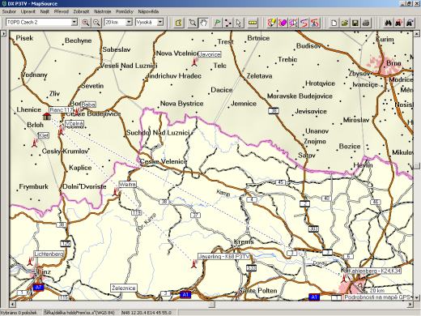Open the Nástroje menu
This screenshot has width=421, height=316.
click(103, 11)
